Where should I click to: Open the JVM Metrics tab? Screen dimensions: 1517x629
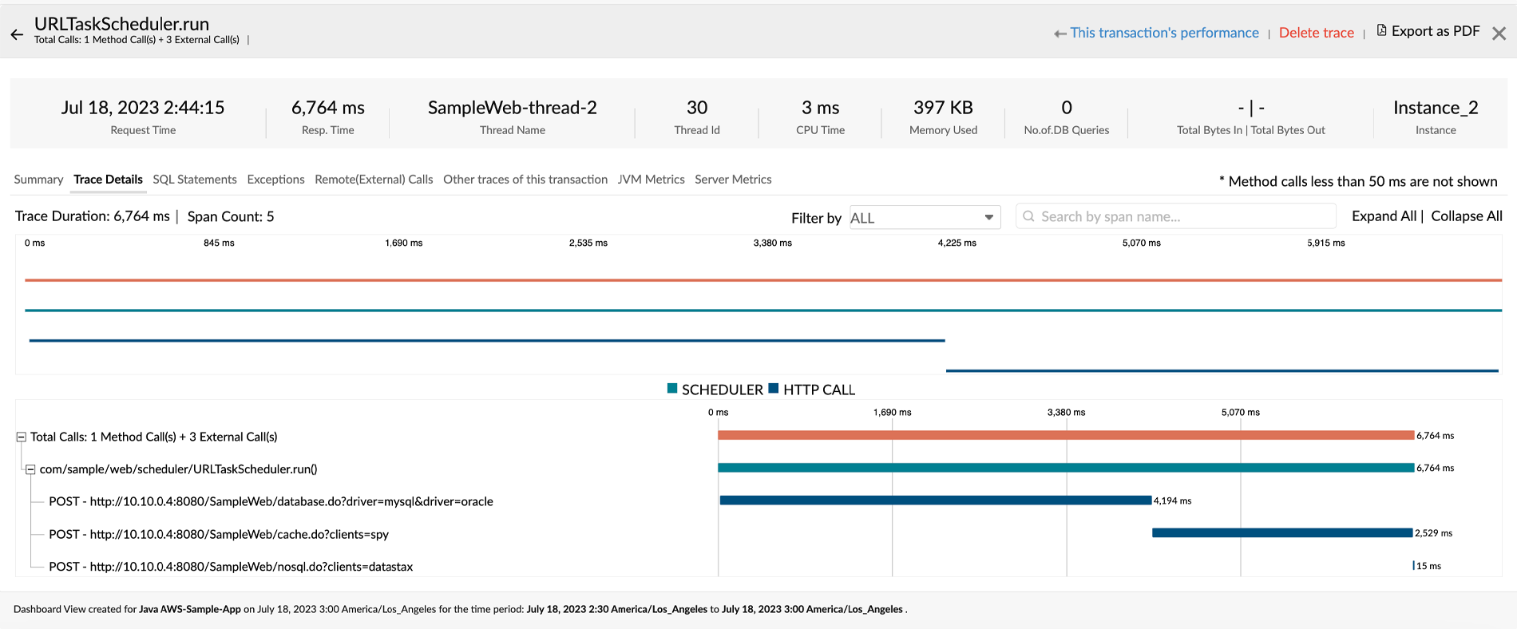(x=651, y=180)
